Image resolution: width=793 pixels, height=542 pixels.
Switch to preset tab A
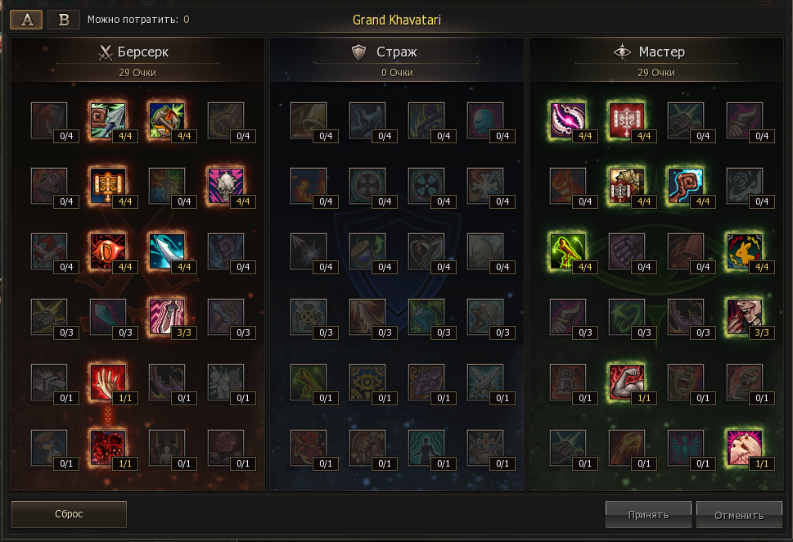click(x=26, y=19)
